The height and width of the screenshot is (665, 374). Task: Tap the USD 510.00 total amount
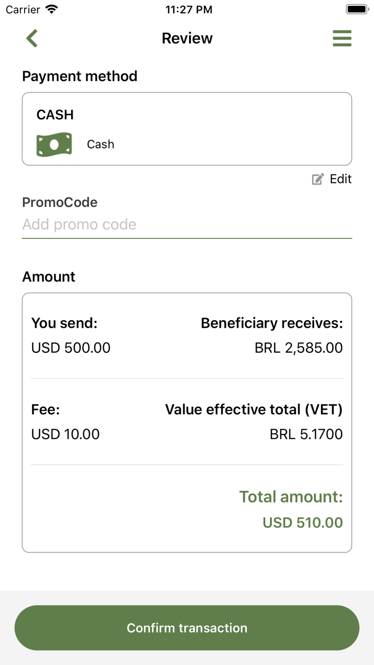pyautogui.click(x=302, y=523)
